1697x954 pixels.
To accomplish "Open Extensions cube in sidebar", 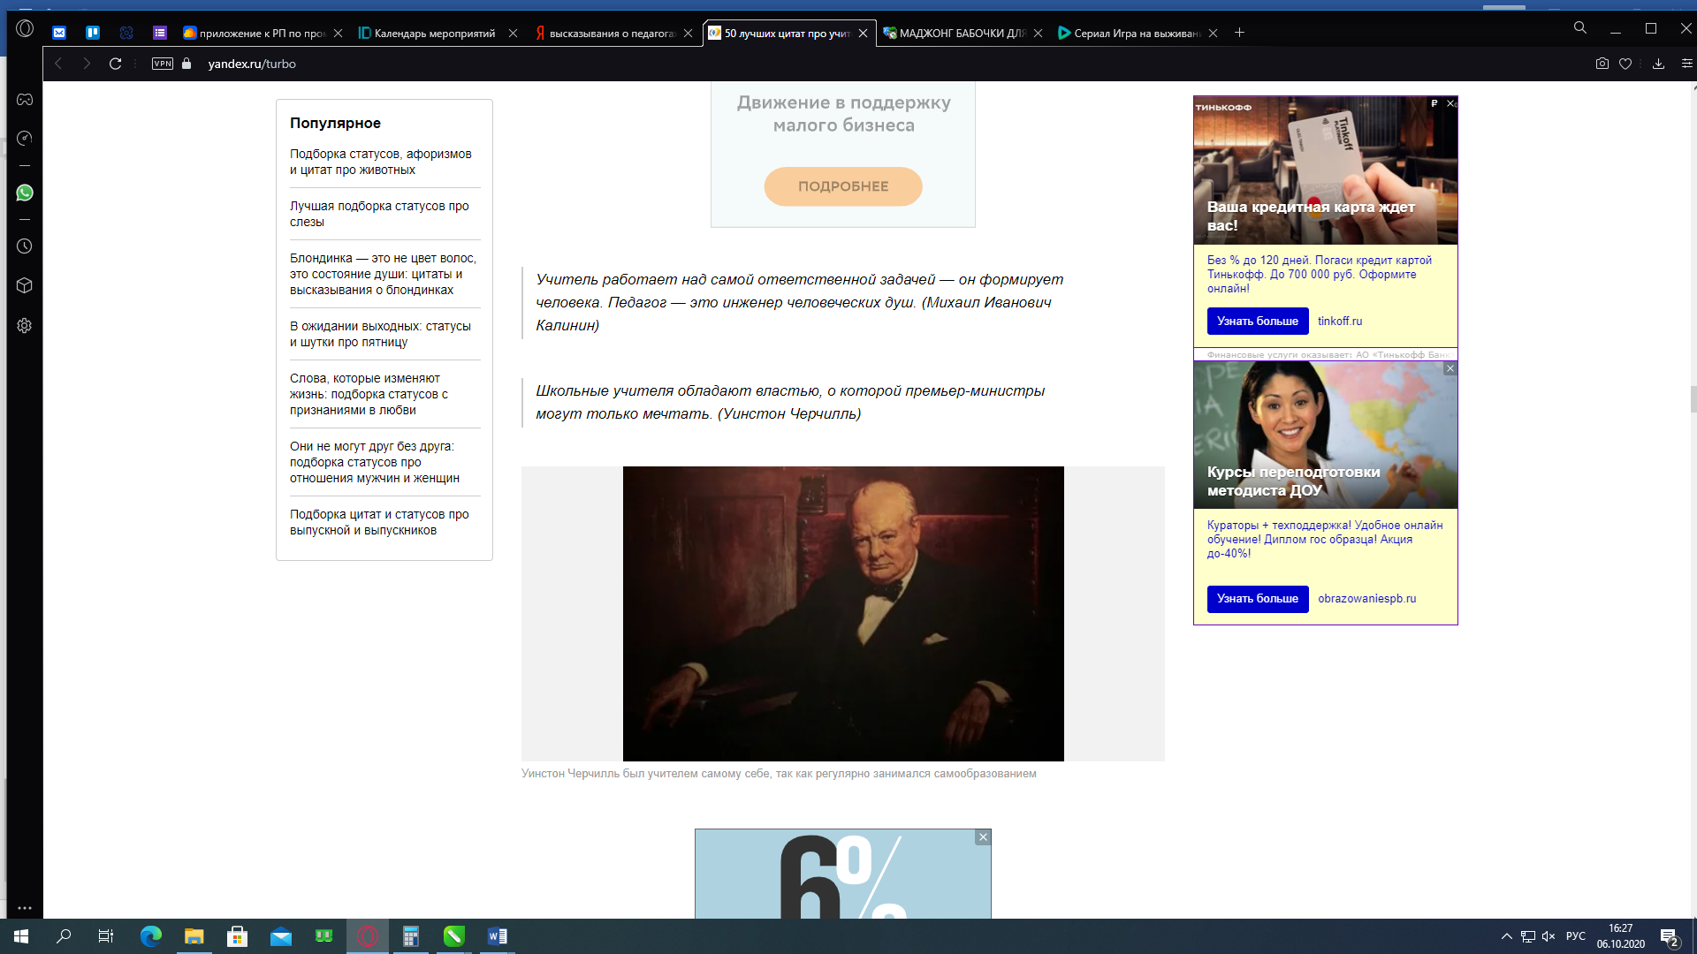I will click(25, 285).
